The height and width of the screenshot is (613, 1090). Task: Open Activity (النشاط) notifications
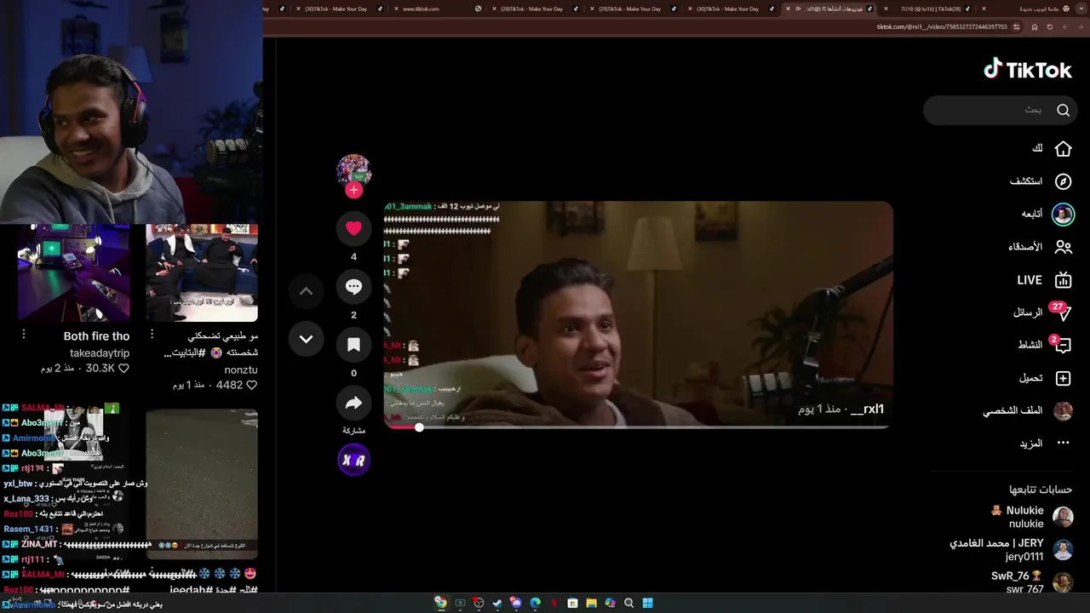point(1045,345)
